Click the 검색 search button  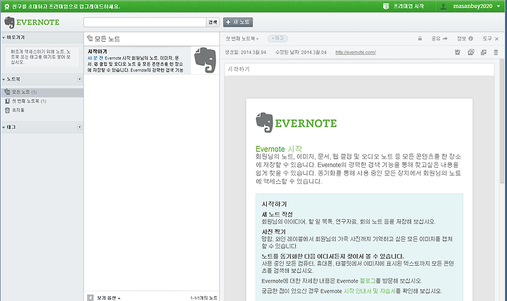(213, 22)
